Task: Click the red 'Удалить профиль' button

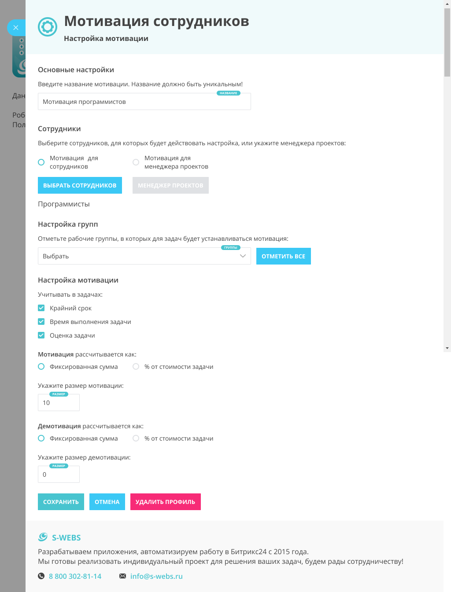Action: (x=165, y=502)
